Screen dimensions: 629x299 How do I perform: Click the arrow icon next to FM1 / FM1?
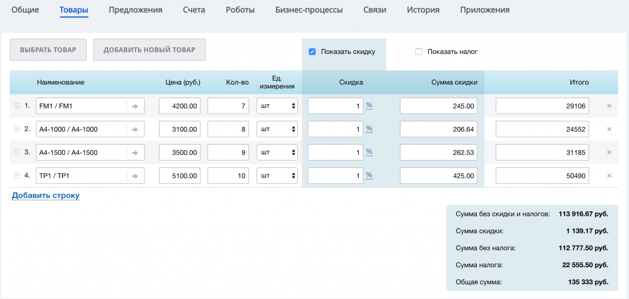135,106
